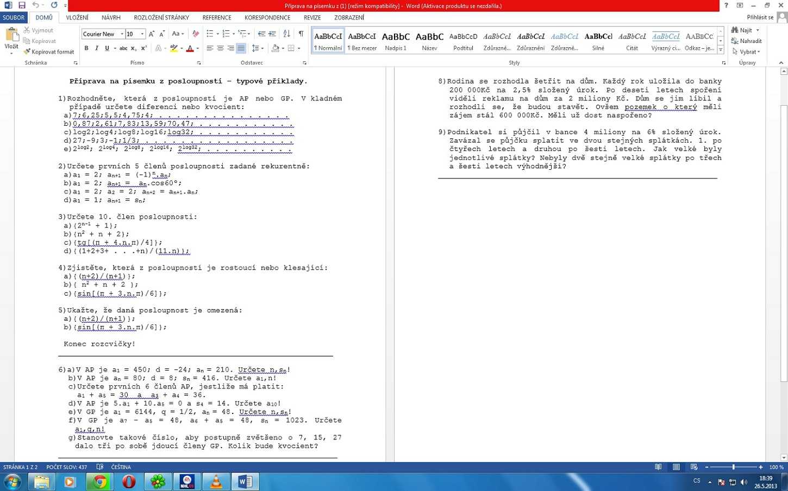Screen dimensions: 788x491
Task: Center the paragraph text
Action: pos(220,48)
